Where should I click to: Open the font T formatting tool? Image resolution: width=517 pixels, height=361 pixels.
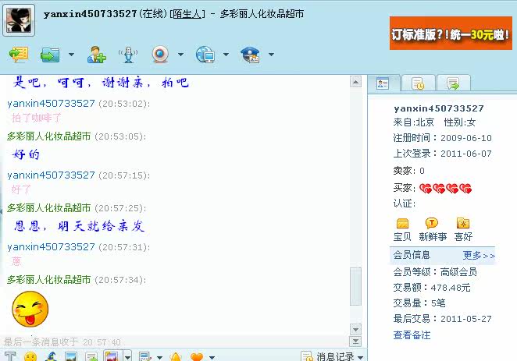[x=10, y=356]
